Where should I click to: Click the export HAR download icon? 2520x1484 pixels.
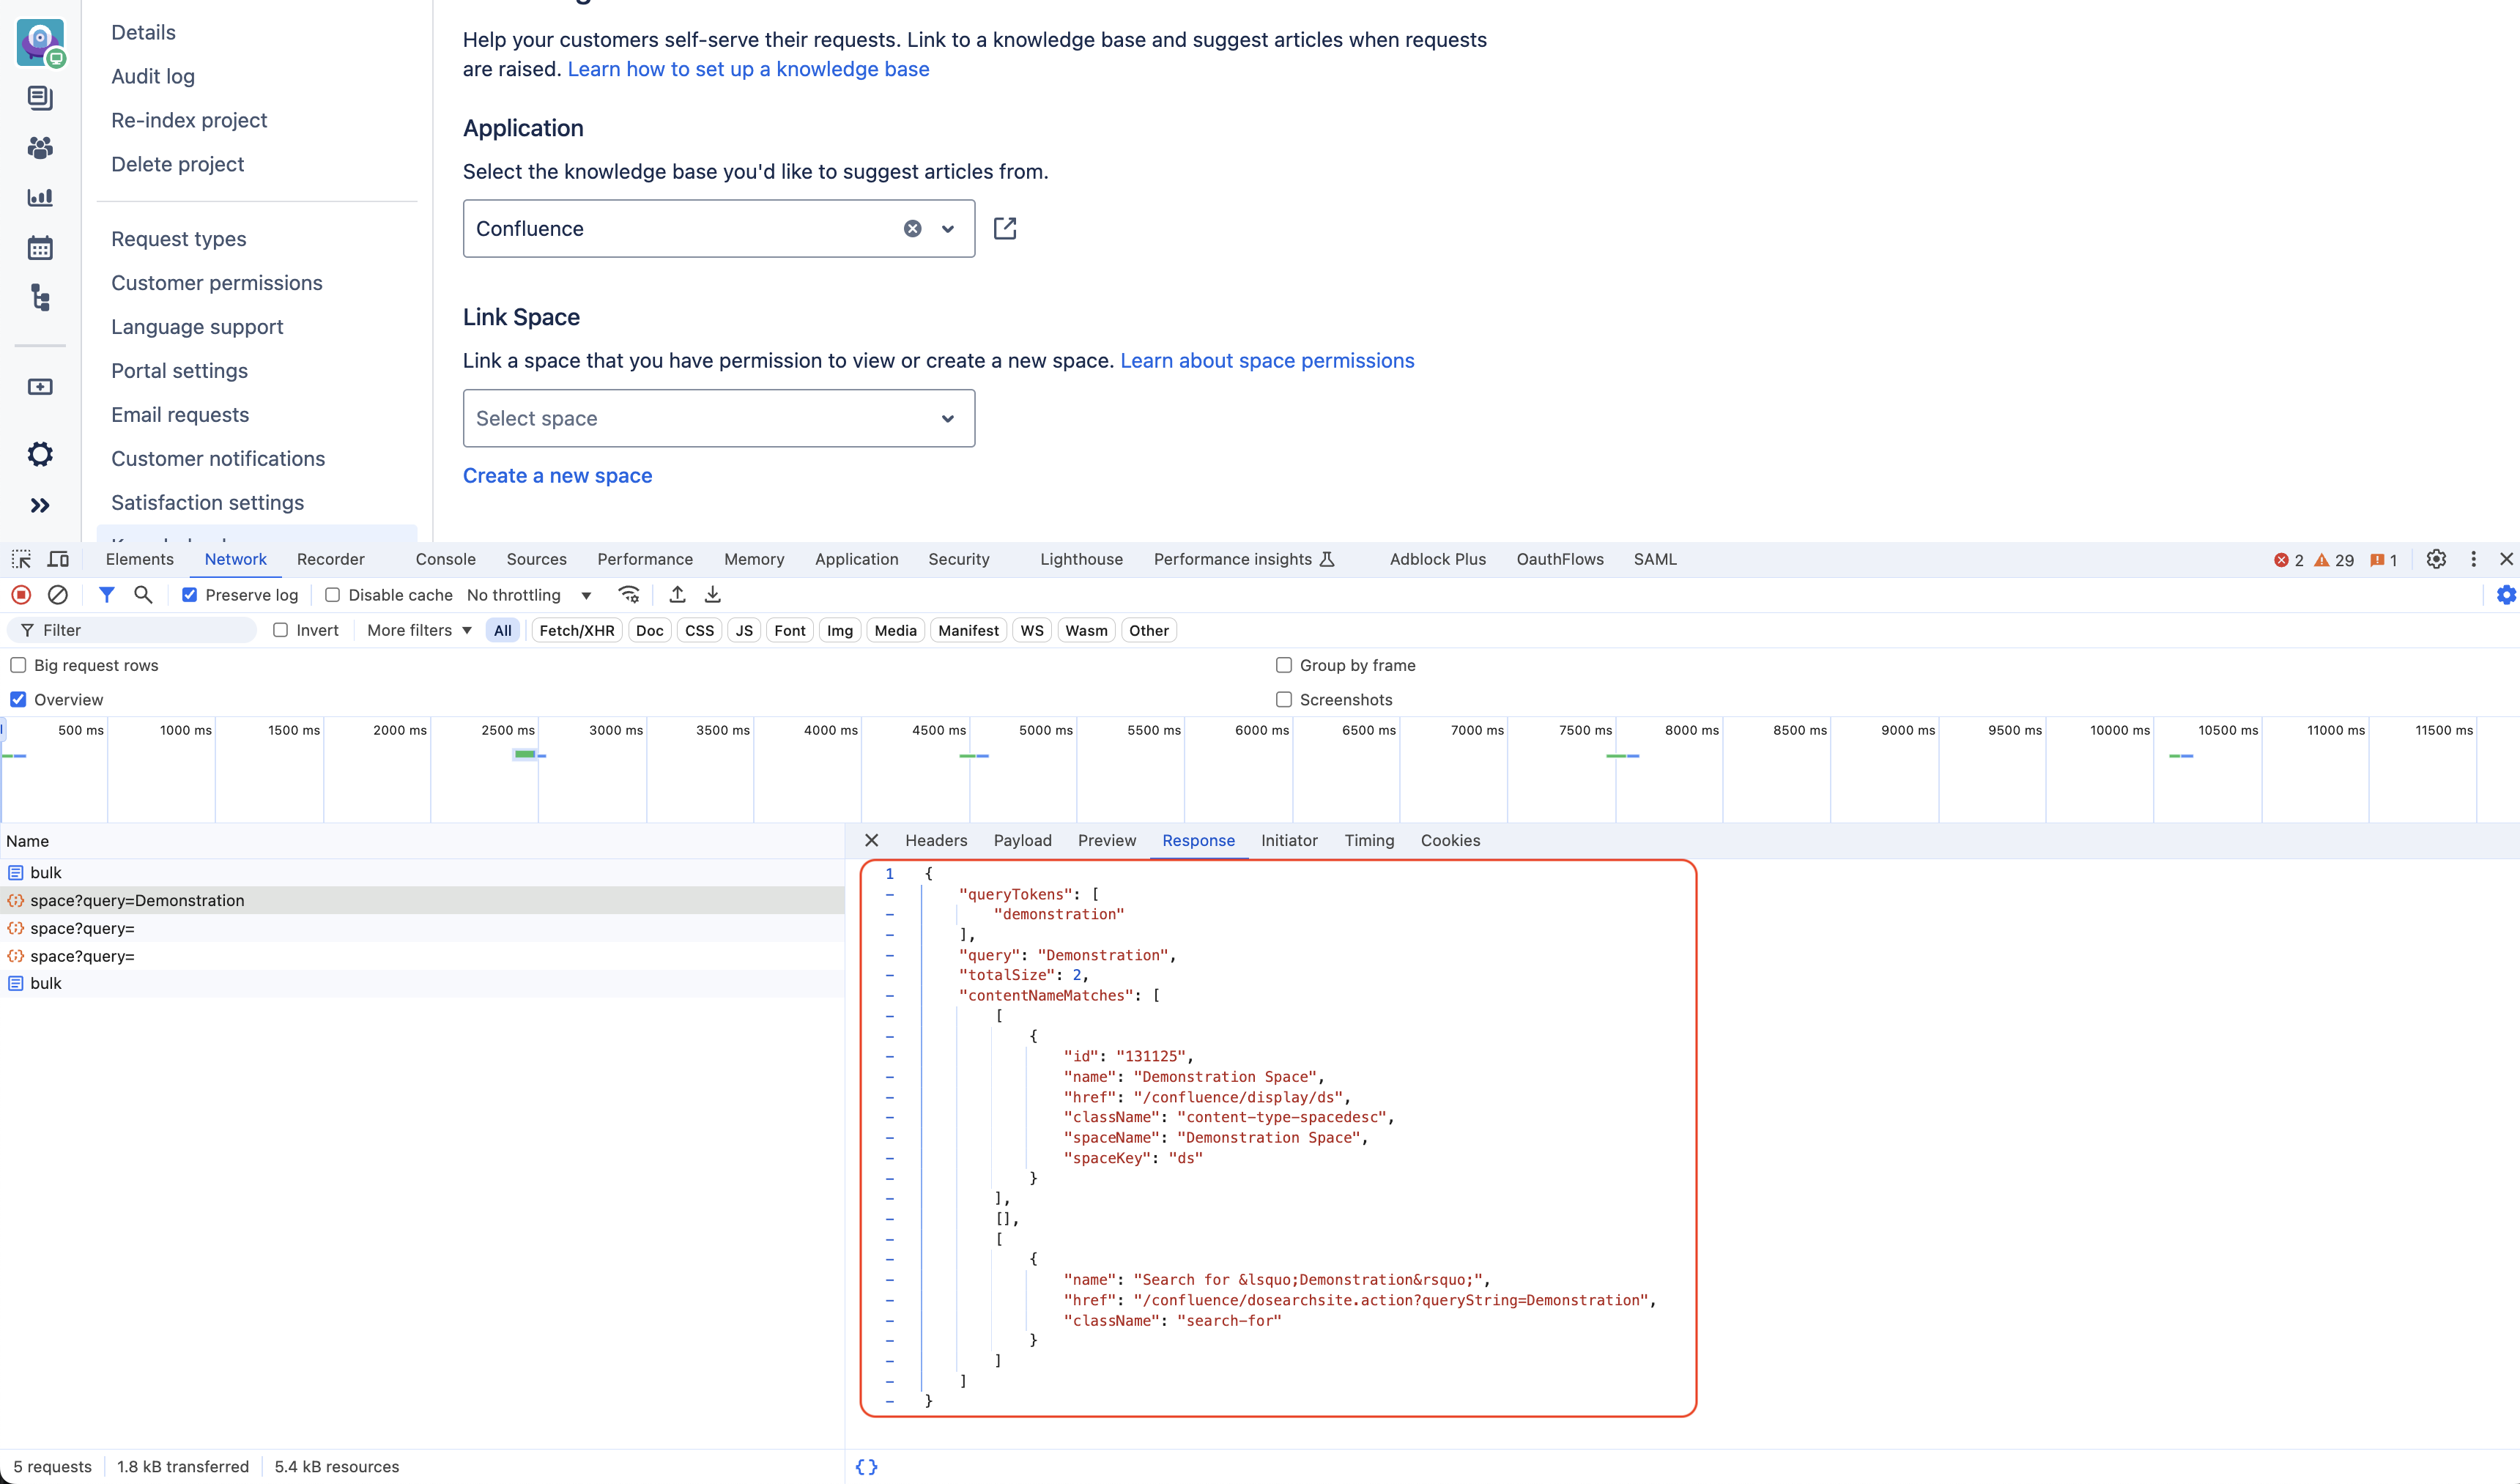tap(713, 595)
